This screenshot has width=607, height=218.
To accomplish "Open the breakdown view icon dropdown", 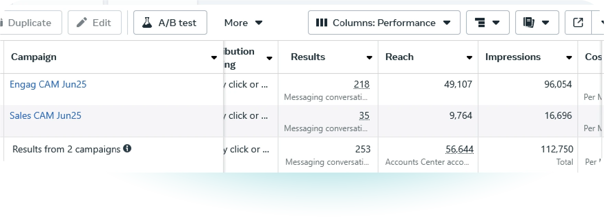I will click(x=487, y=23).
